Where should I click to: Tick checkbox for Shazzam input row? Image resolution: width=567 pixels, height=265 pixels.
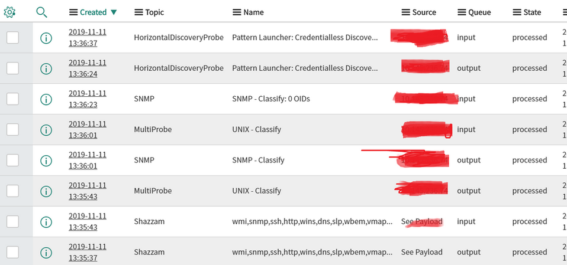click(x=12, y=221)
